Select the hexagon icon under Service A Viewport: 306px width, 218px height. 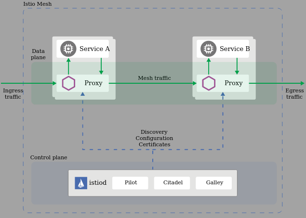(68, 83)
